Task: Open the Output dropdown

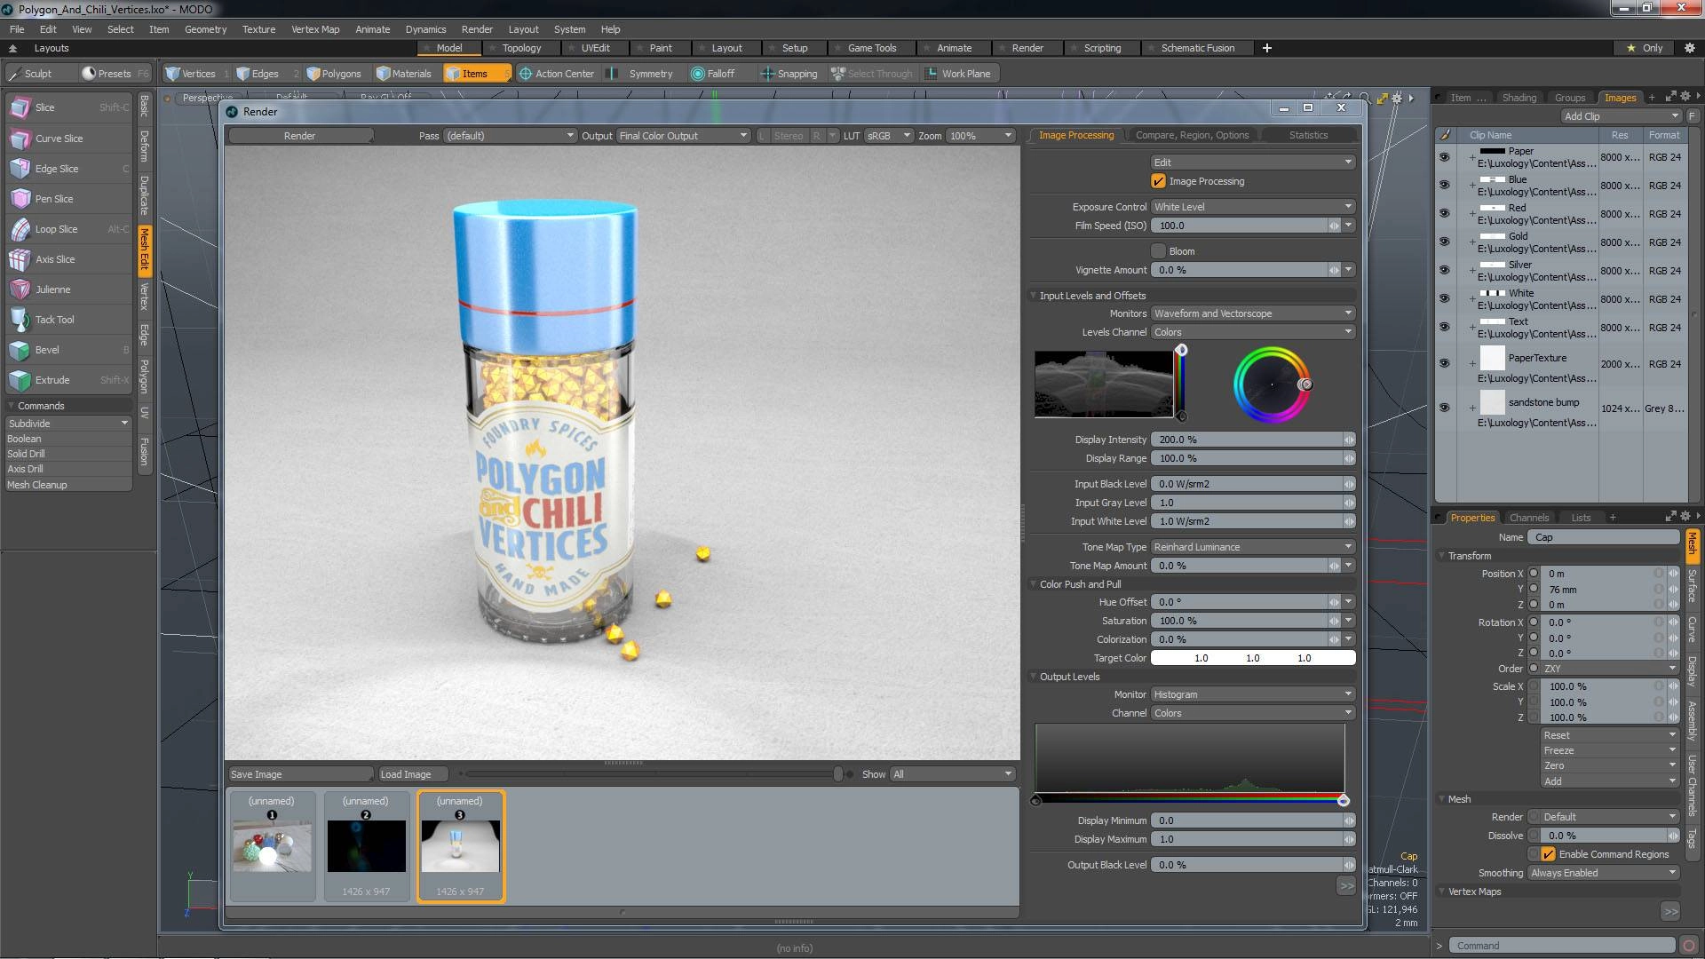Action: [683, 136]
